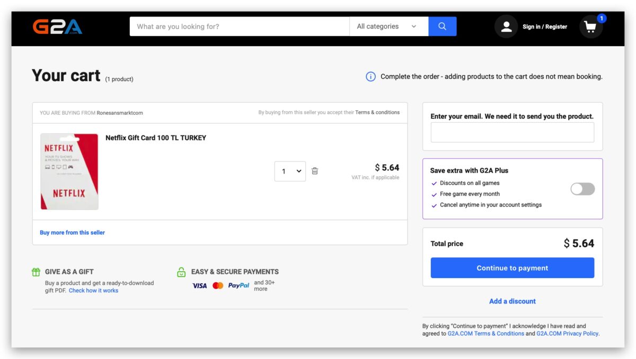Focus the search field
Screen dimensions: 636x359
click(x=240, y=26)
